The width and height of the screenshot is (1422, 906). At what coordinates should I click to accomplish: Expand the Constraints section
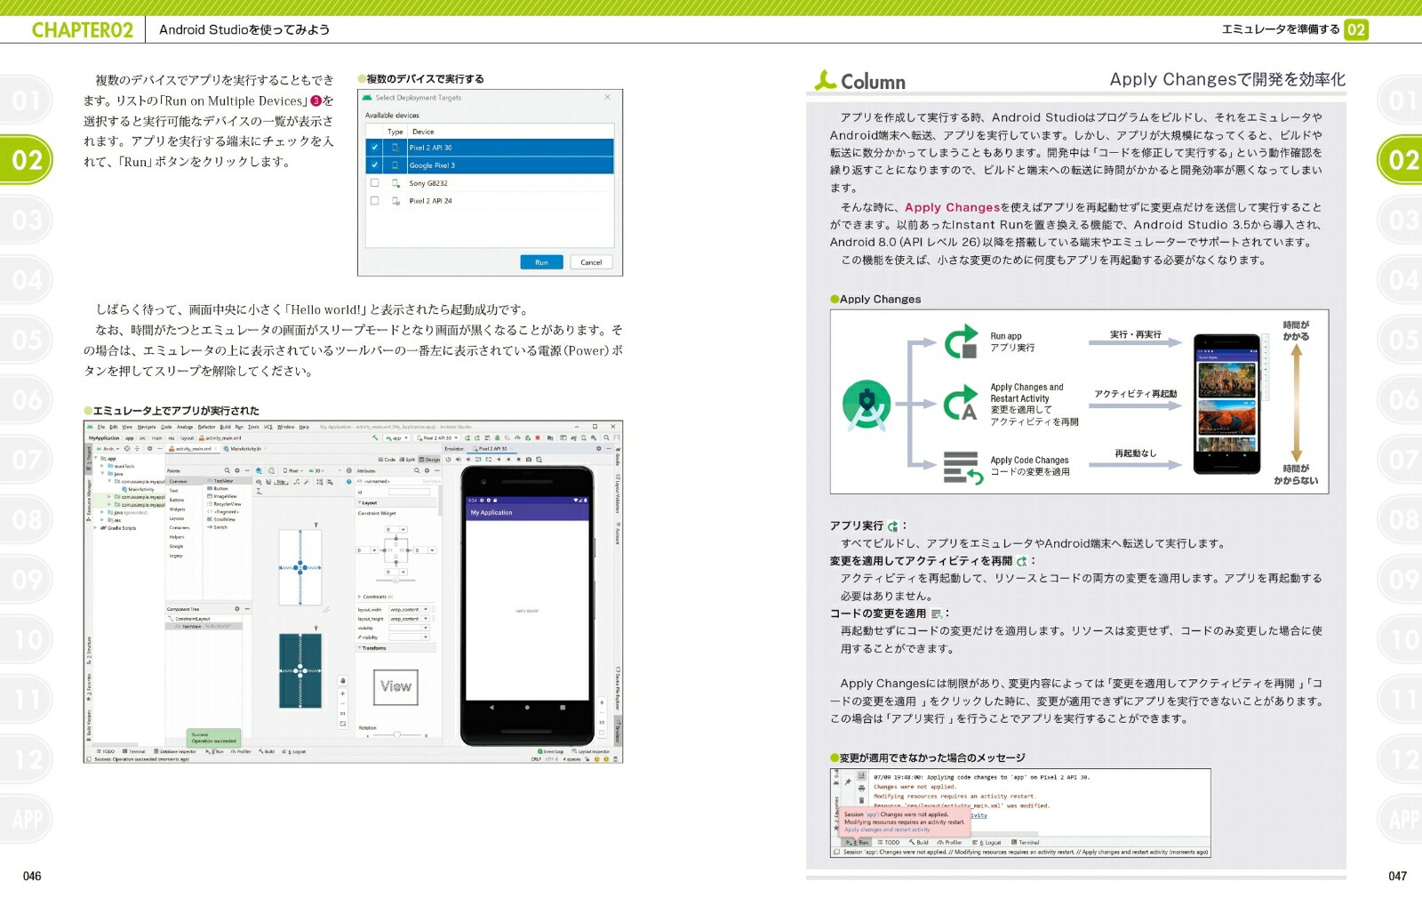click(x=359, y=597)
